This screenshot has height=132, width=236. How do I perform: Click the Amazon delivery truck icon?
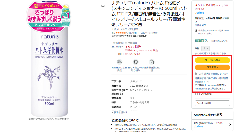119,62
